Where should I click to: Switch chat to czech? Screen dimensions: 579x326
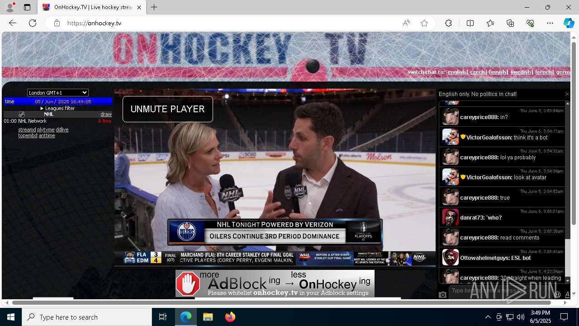pos(477,72)
